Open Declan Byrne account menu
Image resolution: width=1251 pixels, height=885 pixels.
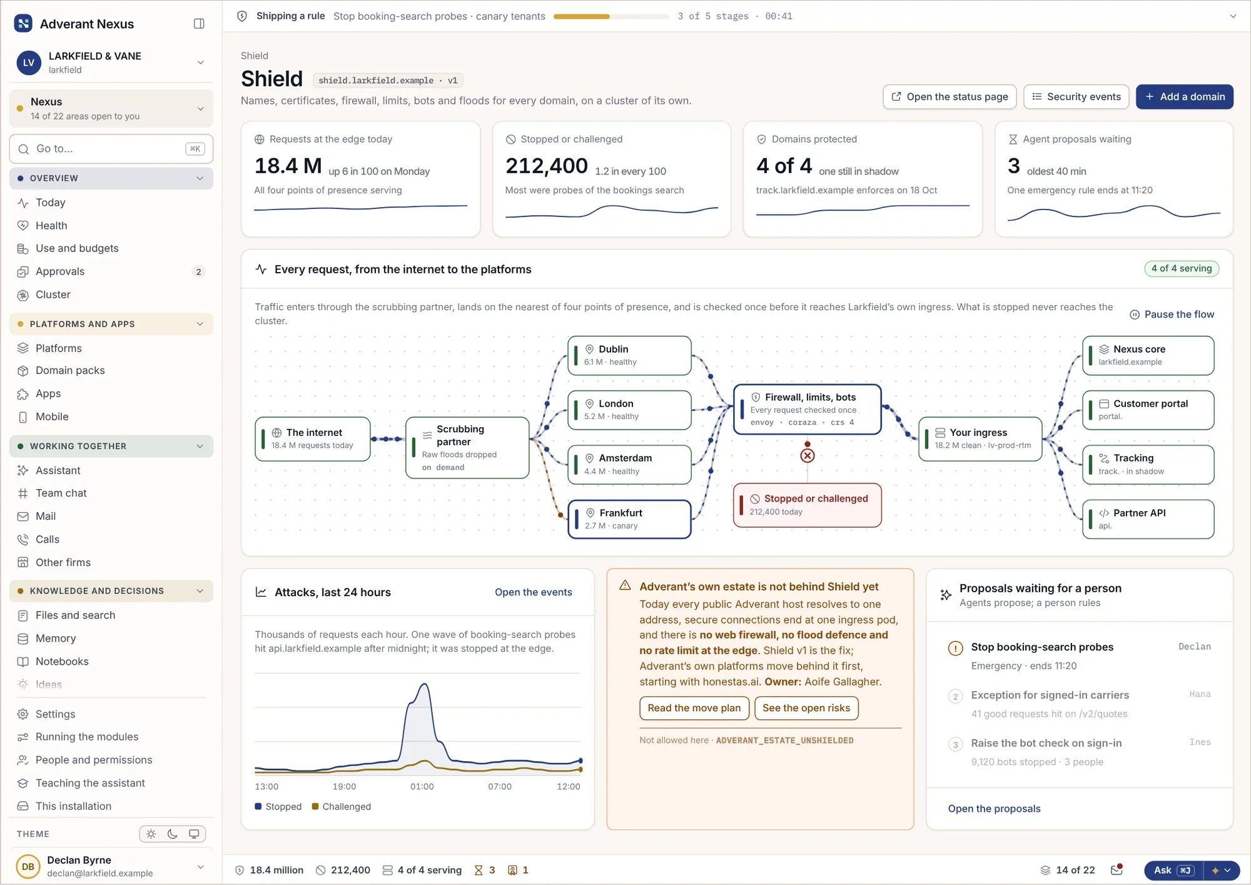(111, 866)
